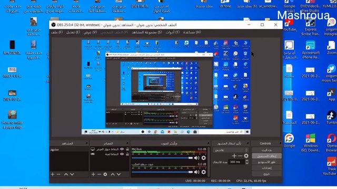Open transition properties gear icon
The width and height of the screenshot is (337, 189).
coord(246,156)
